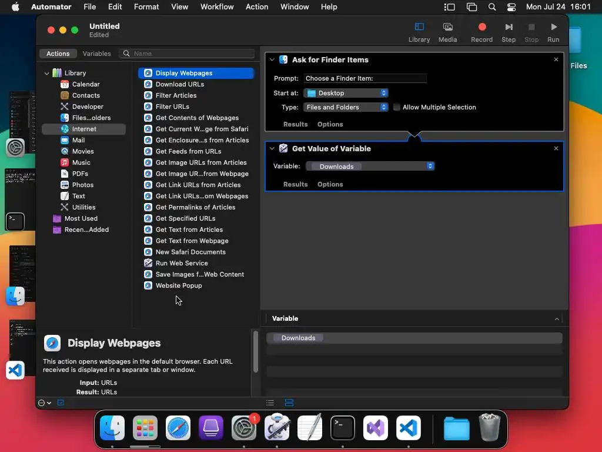Show Results of Ask for Finder Items
The image size is (602, 452).
click(x=295, y=124)
